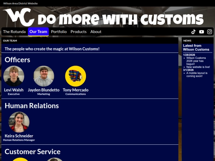Select the Our Team nav tab

coord(38,32)
